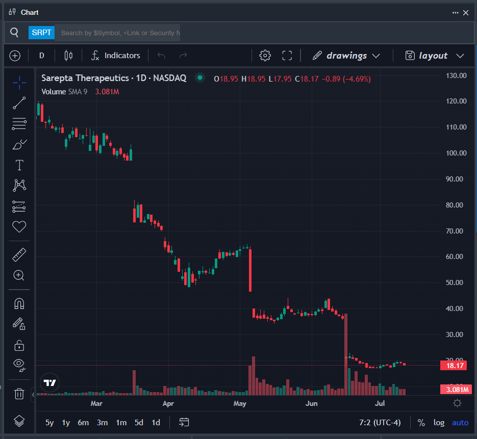Select the 1y time range
The width and height of the screenshot is (477, 439).
click(x=66, y=423)
